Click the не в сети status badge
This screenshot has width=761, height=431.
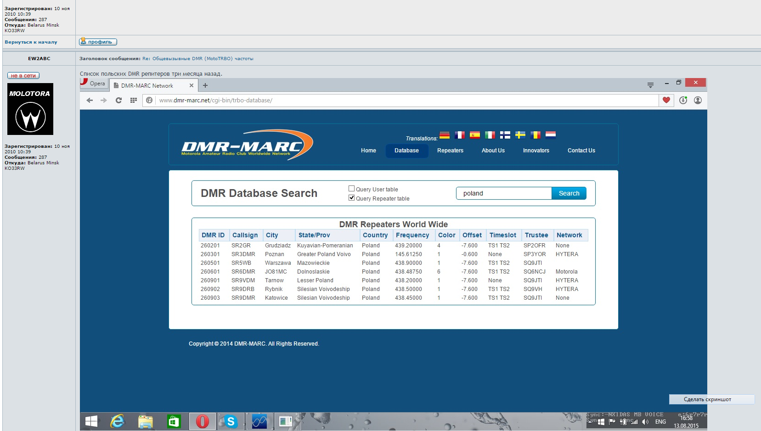coord(23,76)
